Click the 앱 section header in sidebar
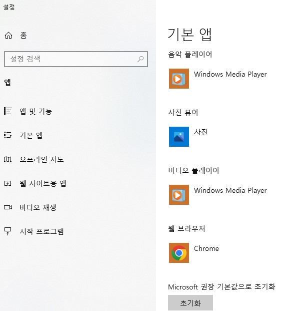 click(x=7, y=82)
